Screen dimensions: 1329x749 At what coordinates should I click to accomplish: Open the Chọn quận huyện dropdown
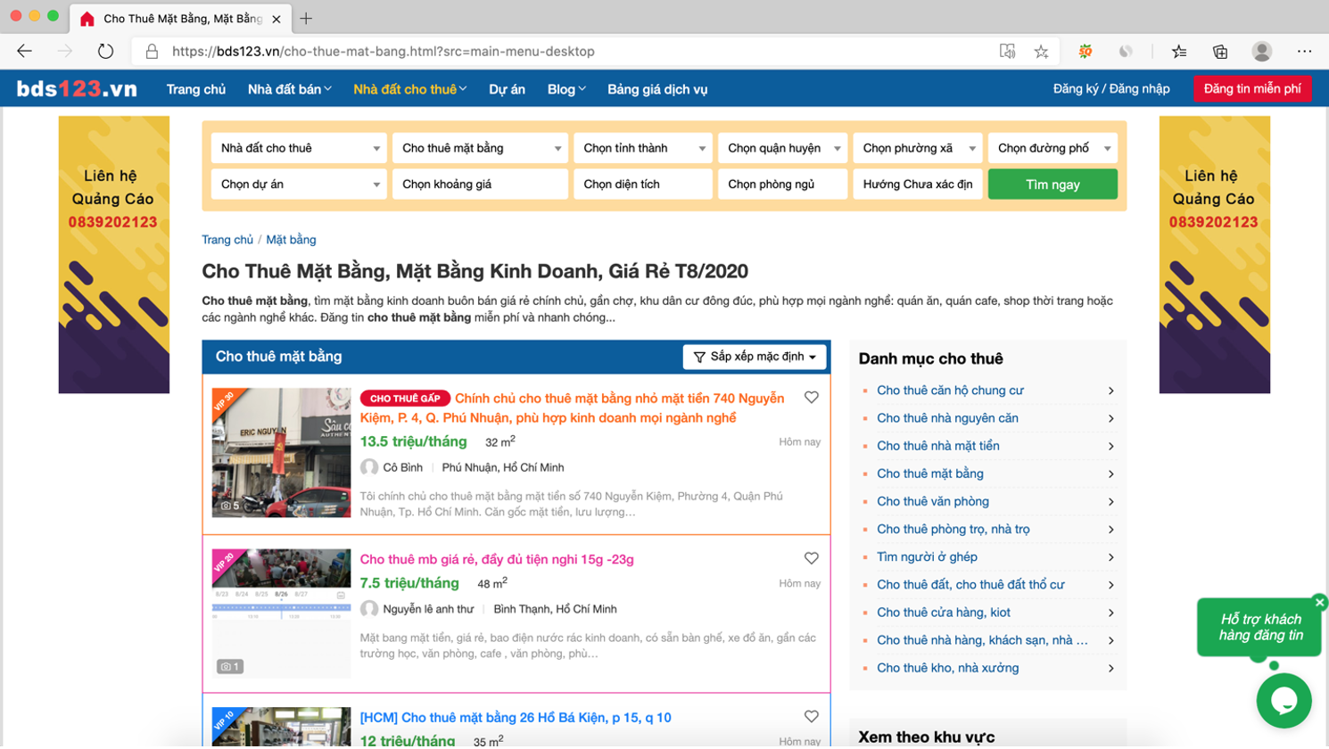click(782, 148)
